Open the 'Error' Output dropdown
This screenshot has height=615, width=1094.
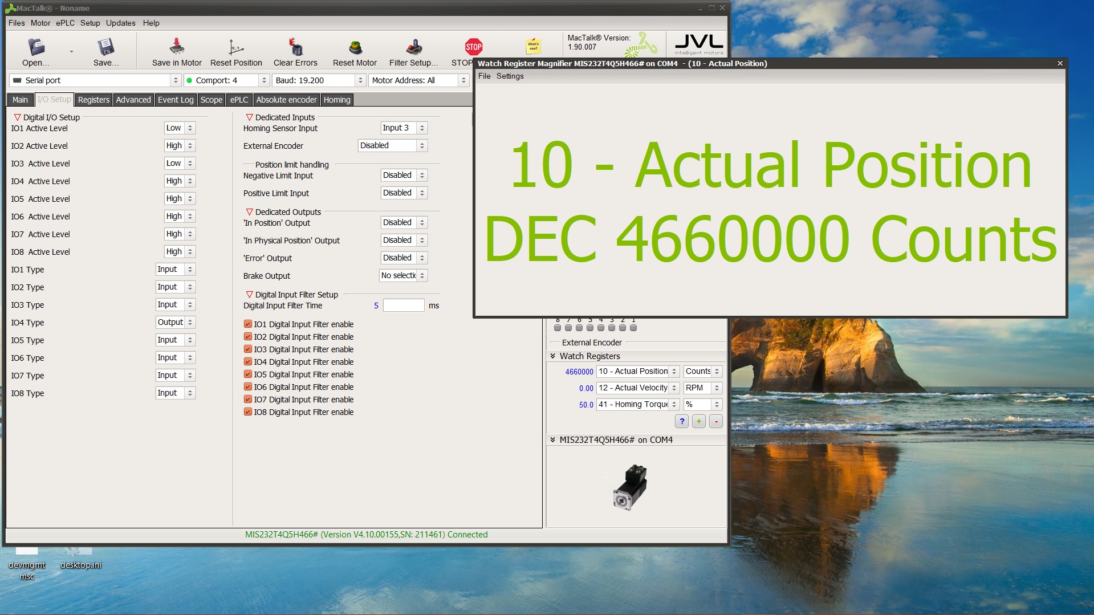tap(404, 258)
